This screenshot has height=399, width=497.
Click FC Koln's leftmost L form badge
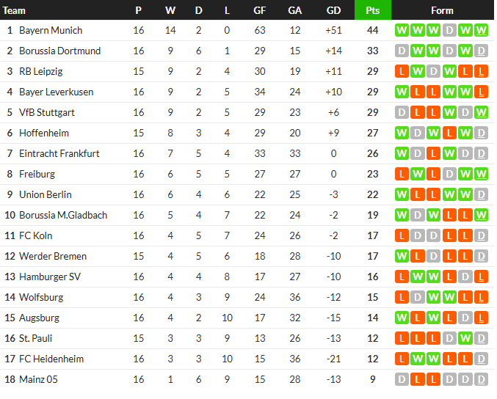pos(401,236)
